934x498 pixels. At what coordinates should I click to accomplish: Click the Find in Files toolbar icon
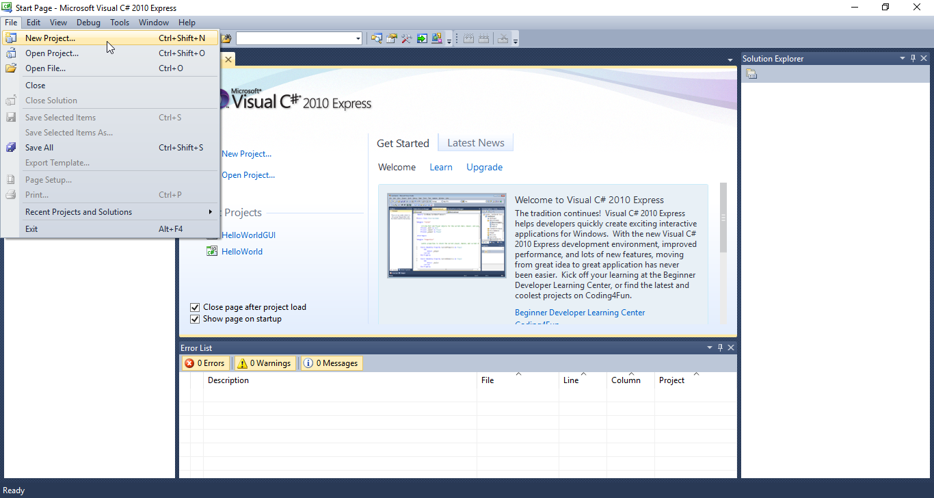tap(226, 38)
